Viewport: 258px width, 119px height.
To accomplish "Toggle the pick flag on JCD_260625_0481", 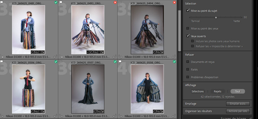I will click(2, 2).
